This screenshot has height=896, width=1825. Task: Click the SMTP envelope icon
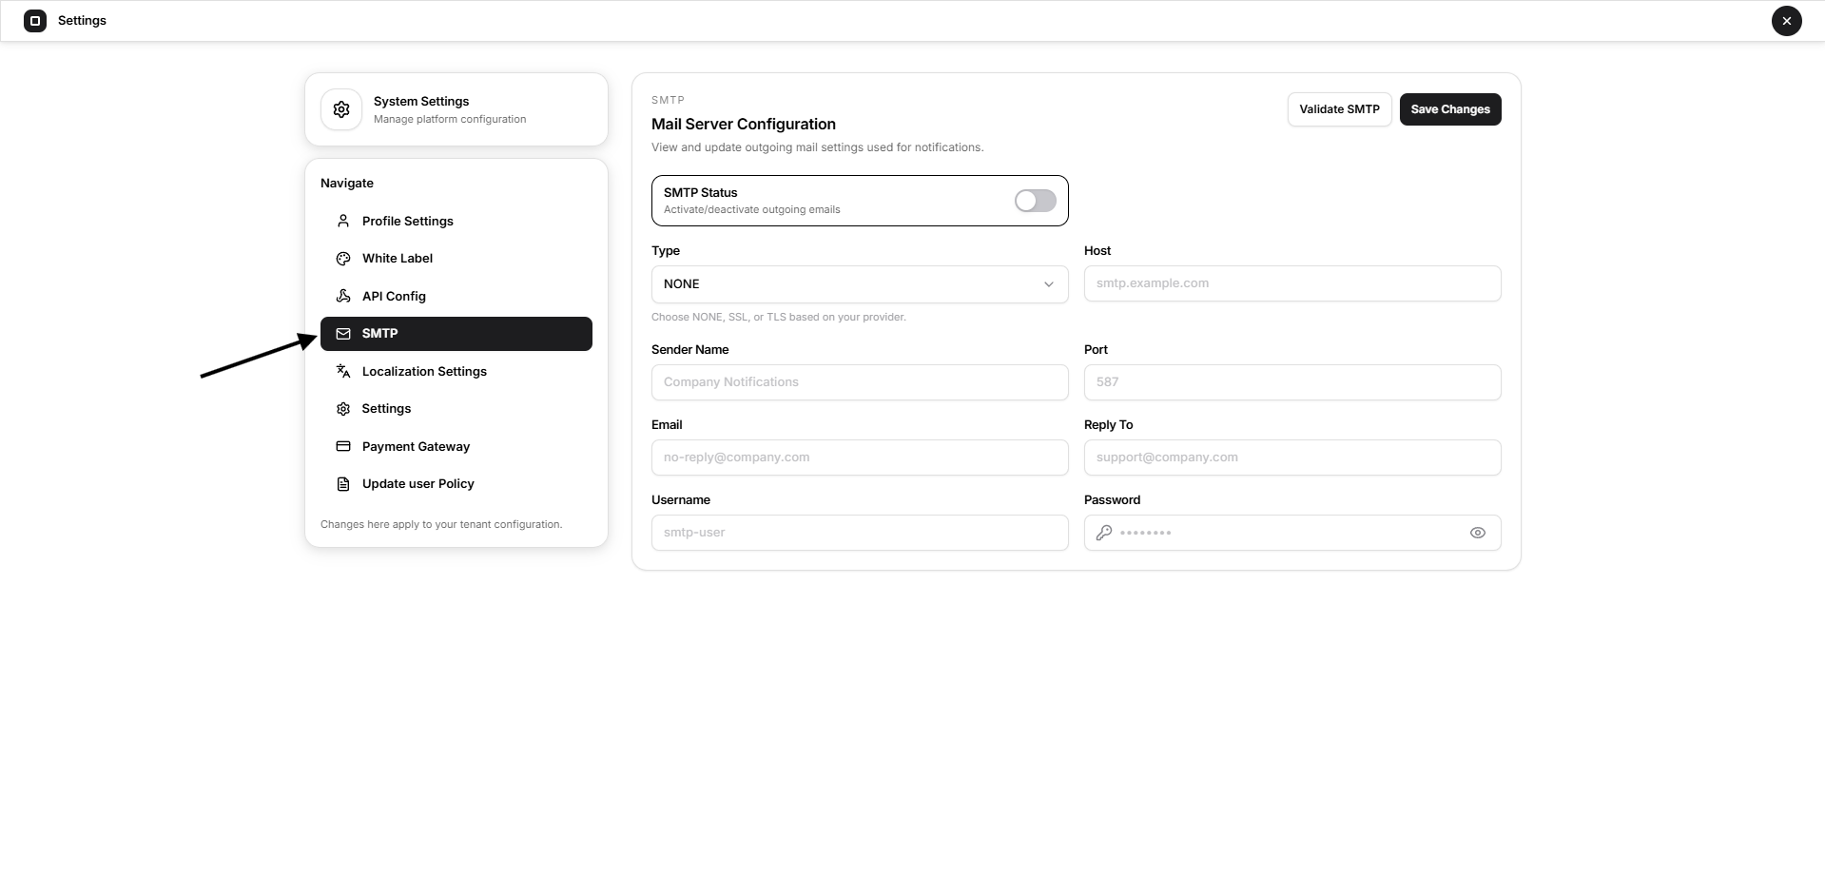click(343, 334)
